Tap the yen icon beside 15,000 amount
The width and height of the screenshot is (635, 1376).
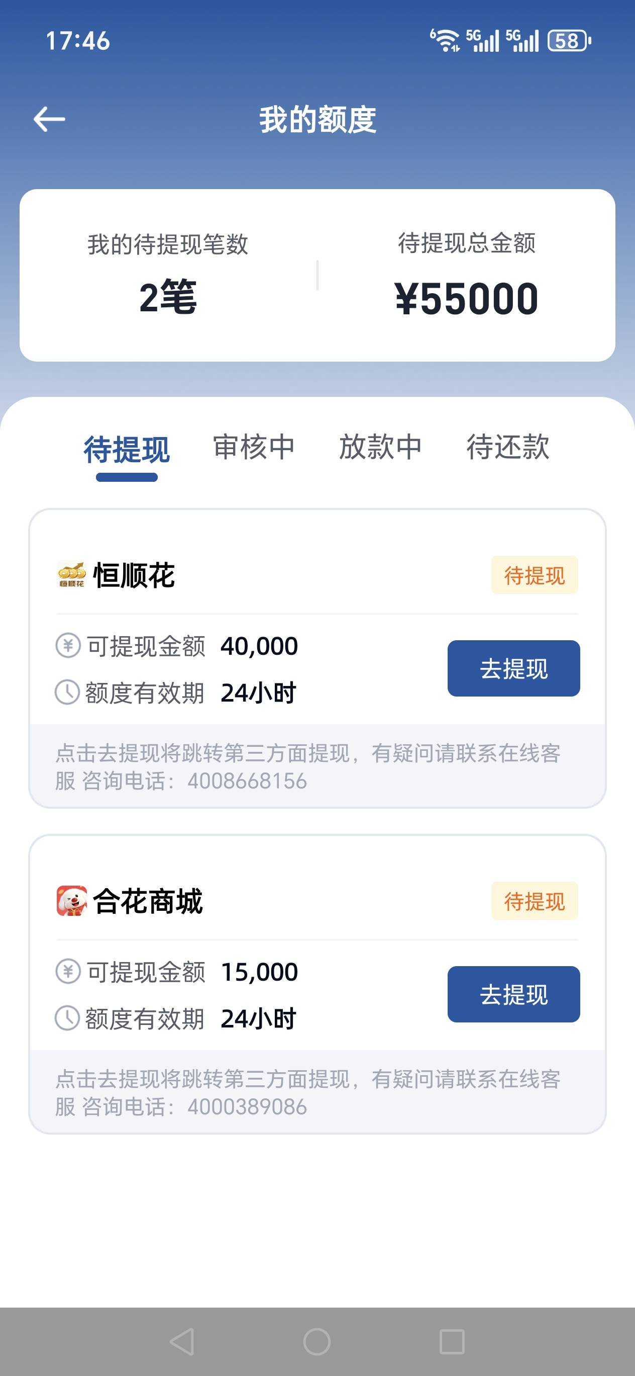pos(68,971)
